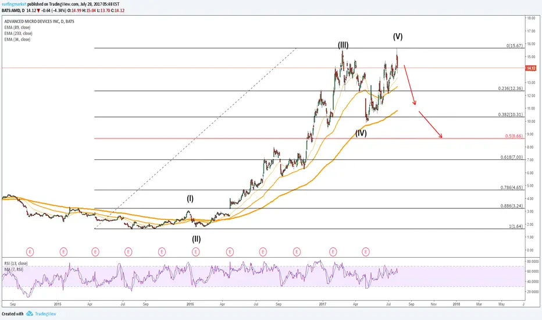Click the TradingView cloud logo icon
This screenshot has height=320, width=542.
tap(30, 314)
